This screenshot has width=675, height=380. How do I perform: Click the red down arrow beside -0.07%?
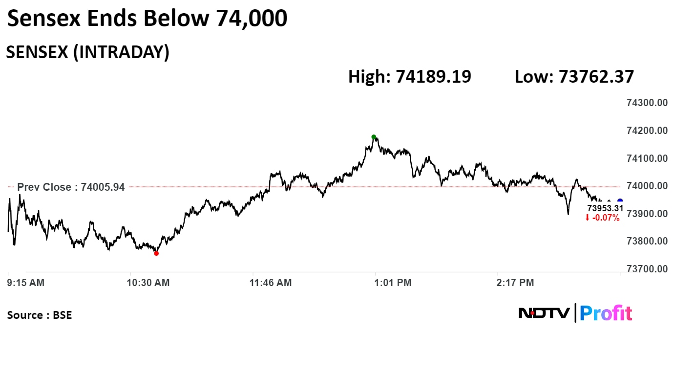(x=587, y=218)
